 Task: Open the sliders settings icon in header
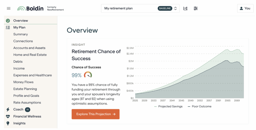pyautogui.click(x=195, y=8)
